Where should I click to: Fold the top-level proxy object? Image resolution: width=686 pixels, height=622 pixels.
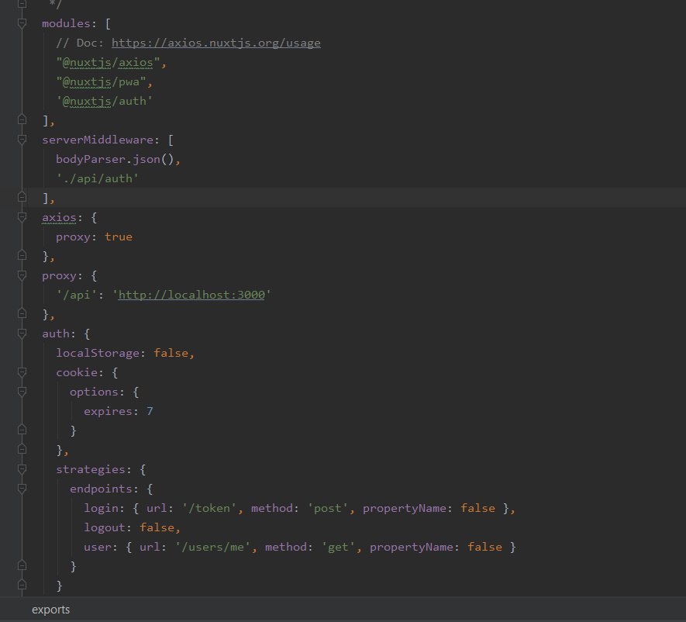pos(22,275)
